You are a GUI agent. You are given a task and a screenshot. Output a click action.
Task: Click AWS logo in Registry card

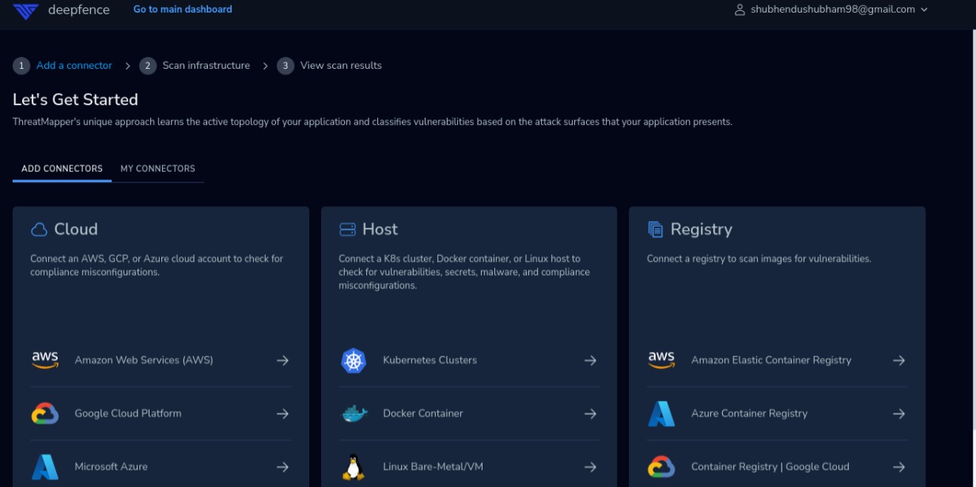(661, 361)
